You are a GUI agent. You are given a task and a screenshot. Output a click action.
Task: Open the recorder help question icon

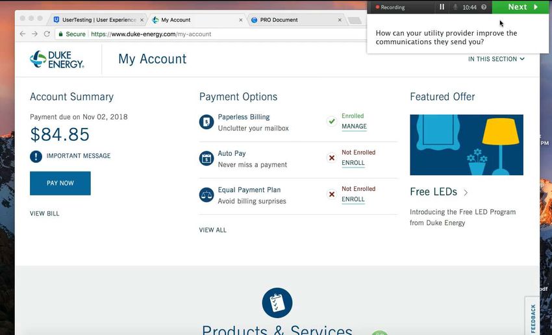pos(484,7)
